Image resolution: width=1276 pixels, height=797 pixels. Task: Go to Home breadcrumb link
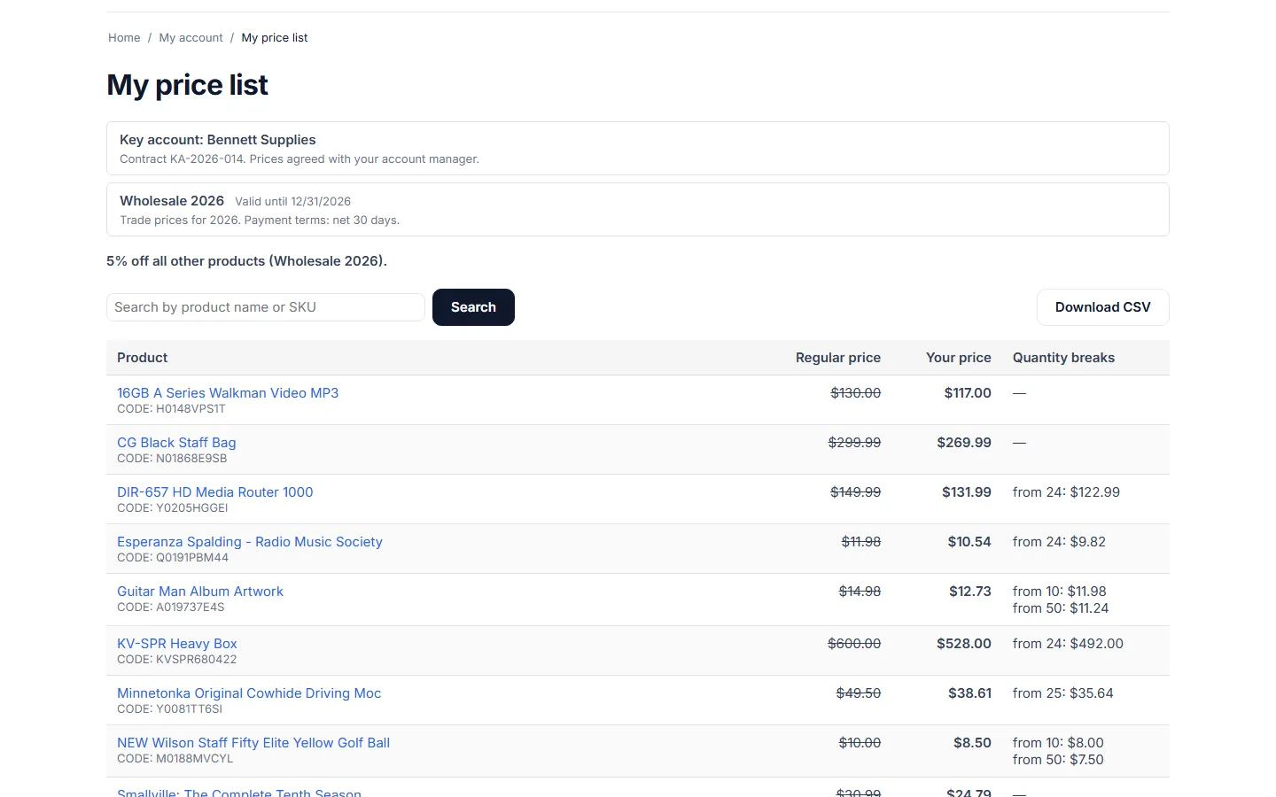124,38
